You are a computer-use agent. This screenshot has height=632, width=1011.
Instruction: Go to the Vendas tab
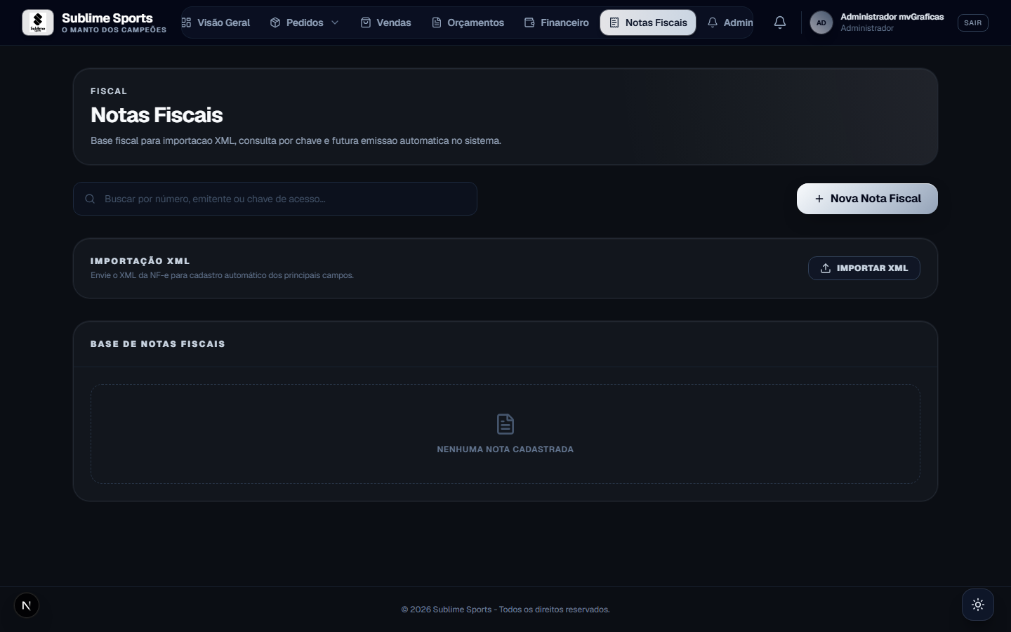385,22
